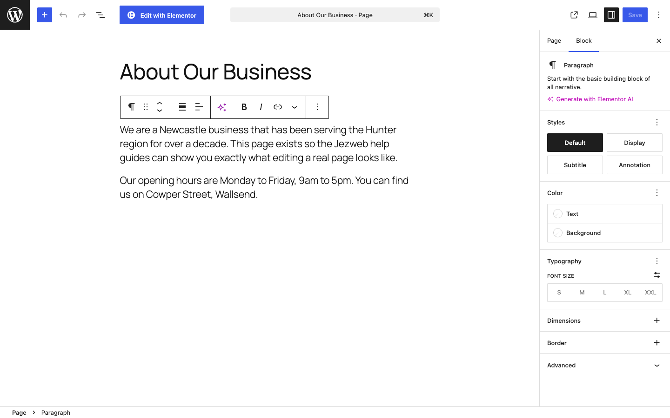Choose font size XXL
This screenshot has height=418, width=670.
[x=650, y=293]
